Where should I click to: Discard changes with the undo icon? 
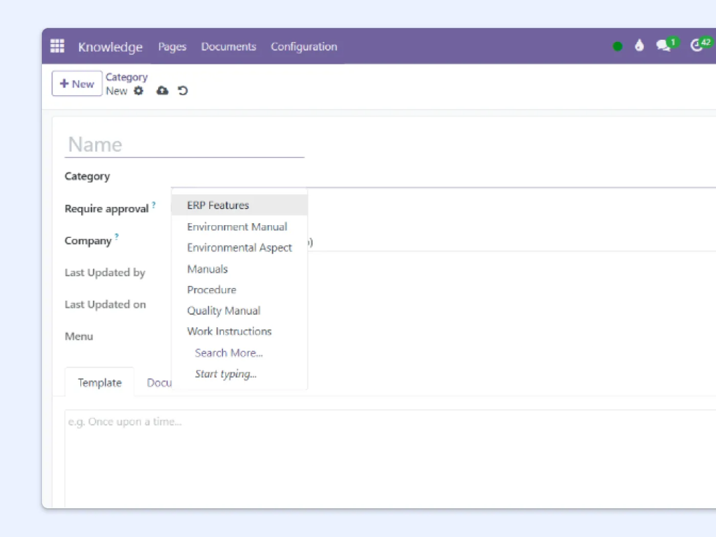click(182, 91)
